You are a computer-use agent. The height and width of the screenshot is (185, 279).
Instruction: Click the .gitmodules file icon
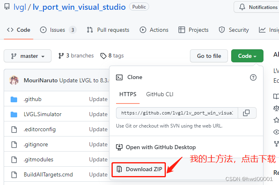coord(14,160)
